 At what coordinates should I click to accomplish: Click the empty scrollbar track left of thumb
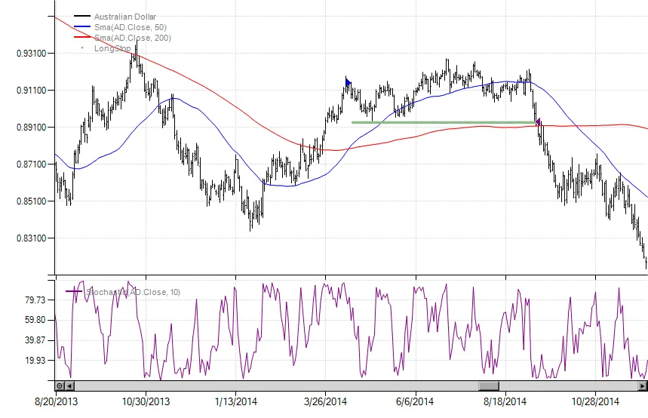pos(272,386)
